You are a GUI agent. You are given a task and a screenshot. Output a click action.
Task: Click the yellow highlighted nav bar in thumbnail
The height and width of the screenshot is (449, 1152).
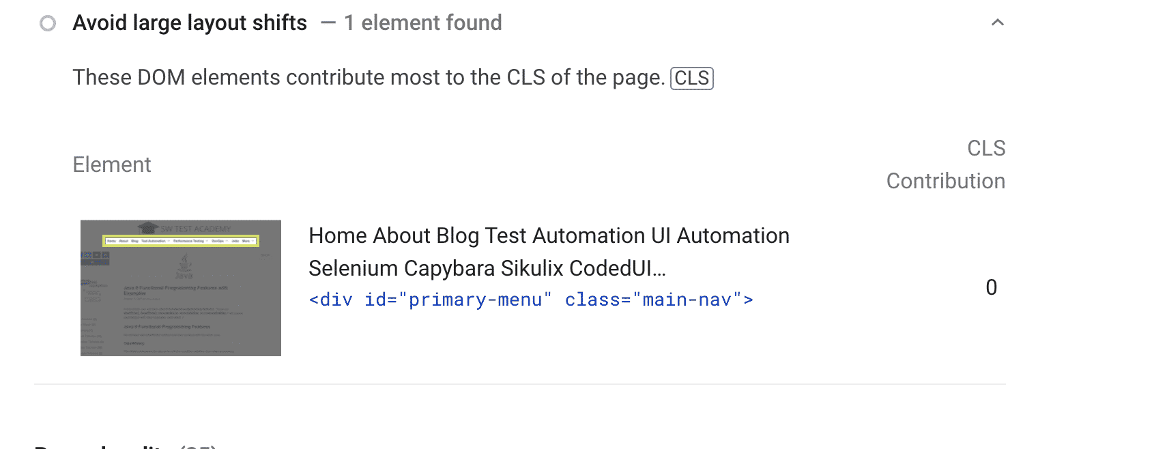181,241
